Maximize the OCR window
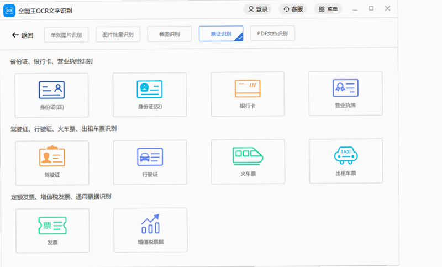 (x=371, y=8)
